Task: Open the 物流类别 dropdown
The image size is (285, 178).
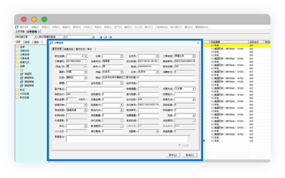Action: point(86,110)
